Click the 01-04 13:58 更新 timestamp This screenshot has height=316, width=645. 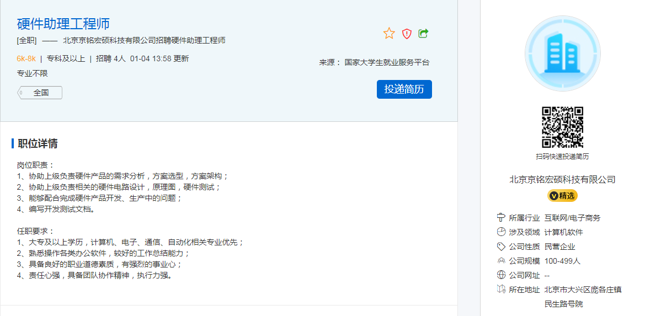[159, 59]
